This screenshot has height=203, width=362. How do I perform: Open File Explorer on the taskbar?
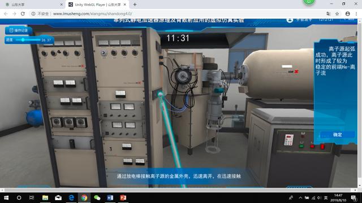(45, 198)
